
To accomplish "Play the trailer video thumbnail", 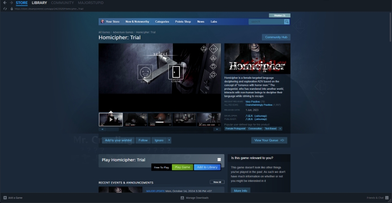I will [111, 119].
